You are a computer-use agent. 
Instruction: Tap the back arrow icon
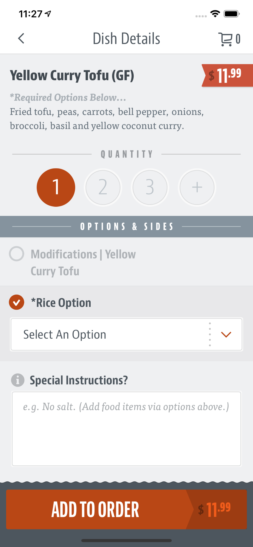coord(21,39)
